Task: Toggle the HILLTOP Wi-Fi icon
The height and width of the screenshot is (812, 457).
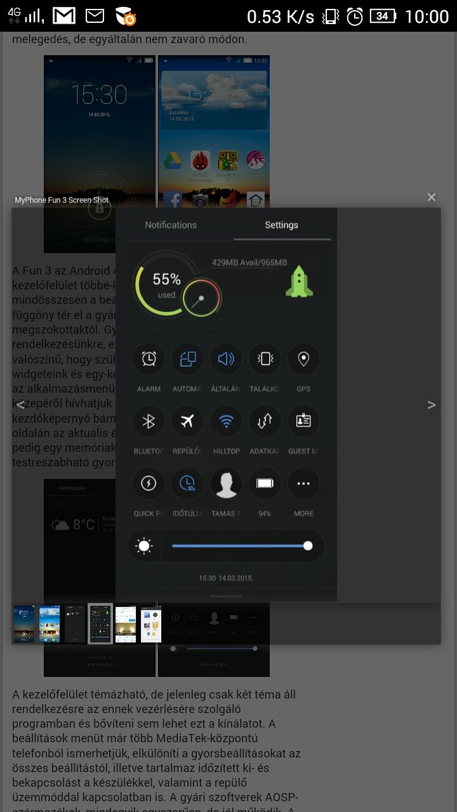Action: click(226, 421)
